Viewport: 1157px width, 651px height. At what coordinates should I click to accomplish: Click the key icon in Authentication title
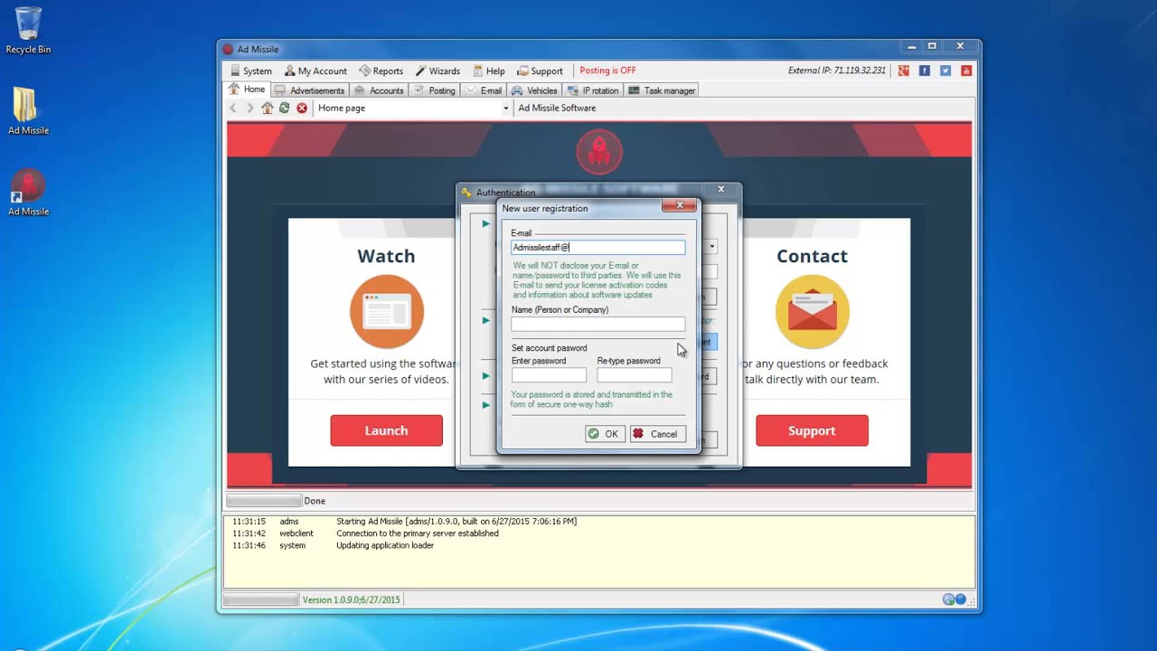tap(466, 193)
